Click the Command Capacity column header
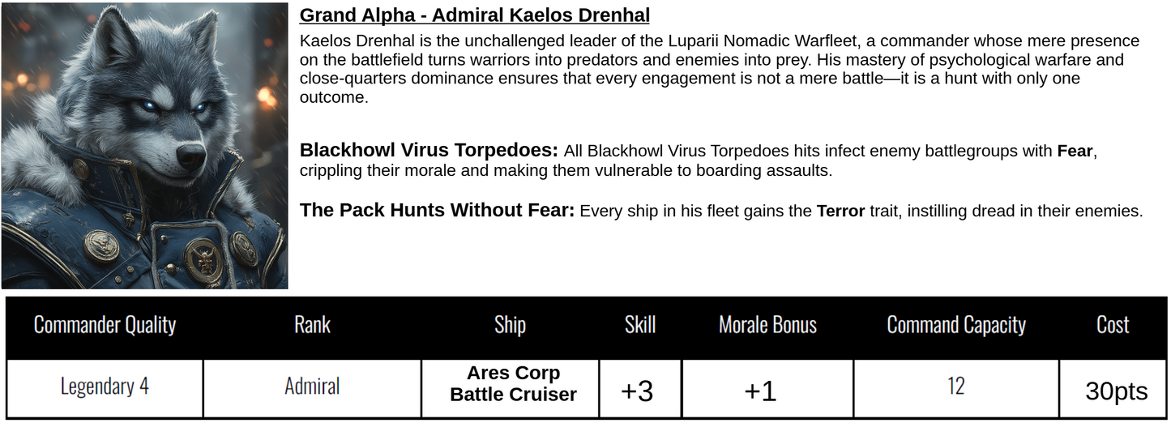The image size is (1171, 423). (x=956, y=325)
